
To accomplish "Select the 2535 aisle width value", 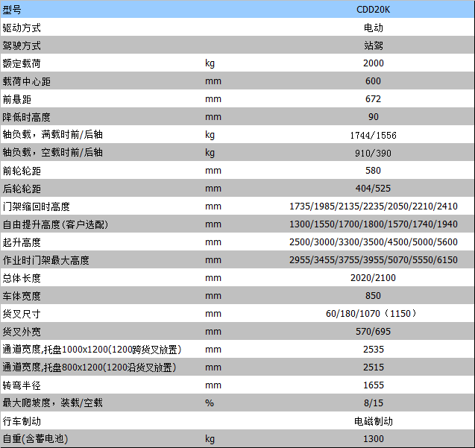I will pyautogui.click(x=373, y=350).
